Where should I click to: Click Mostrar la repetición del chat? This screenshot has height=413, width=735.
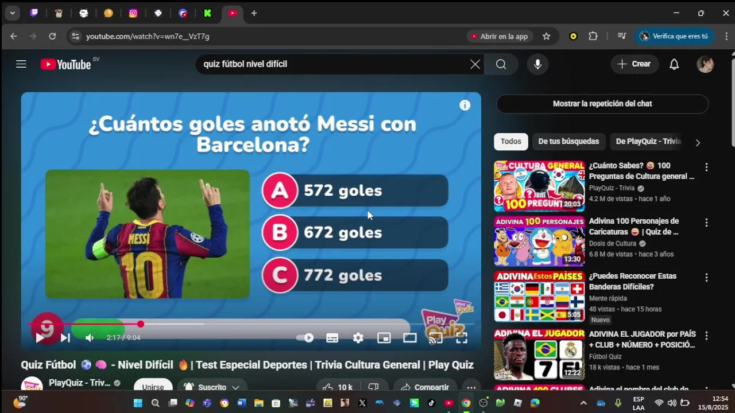tap(602, 104)
